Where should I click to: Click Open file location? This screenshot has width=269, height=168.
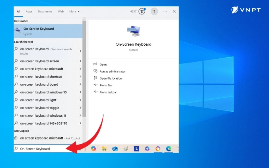click(x=111, y=79)
